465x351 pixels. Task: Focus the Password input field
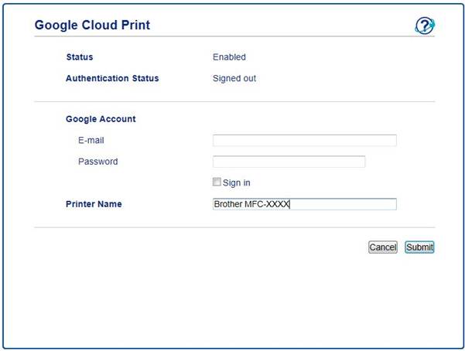point(289,162)
